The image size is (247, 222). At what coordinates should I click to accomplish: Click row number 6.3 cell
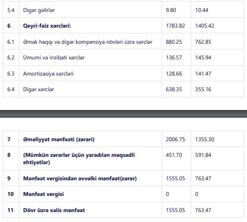[x=11, y=73]
